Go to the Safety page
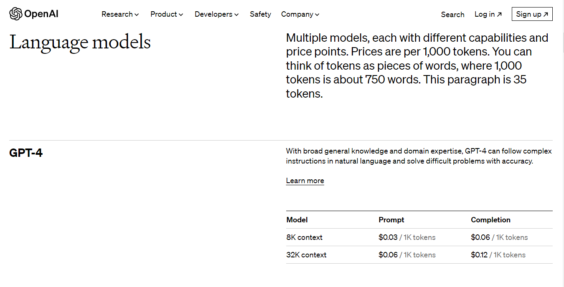564x287 pixels. [260, 14]
